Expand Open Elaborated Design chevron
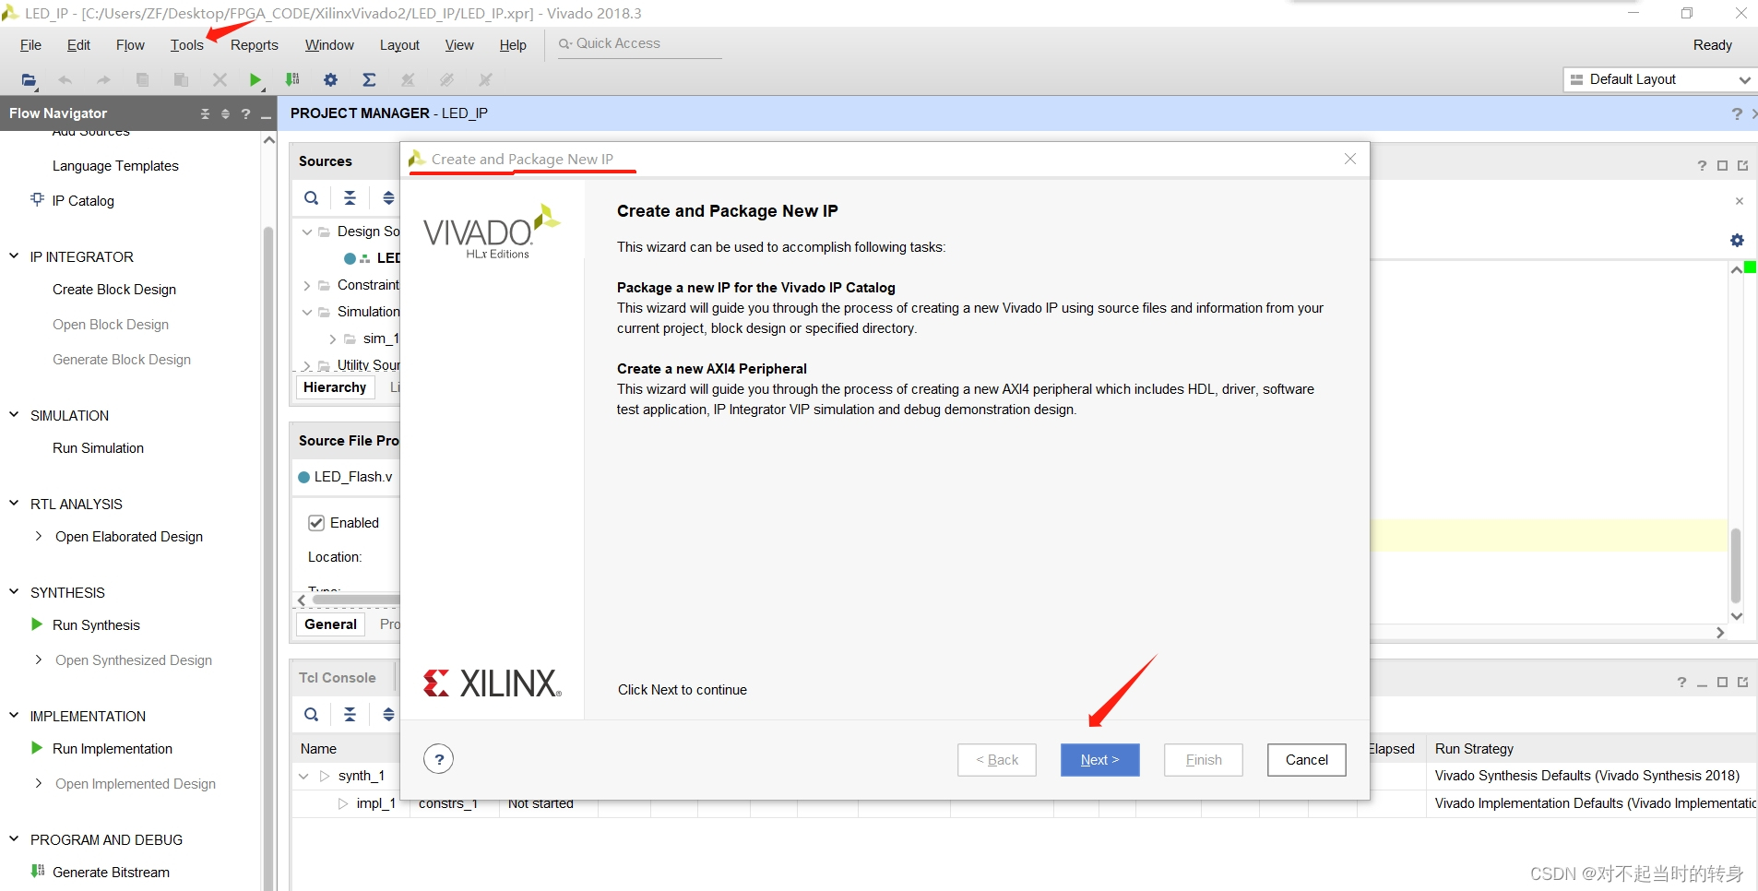This screenshot has width=1758, height=891. (38, 536)
